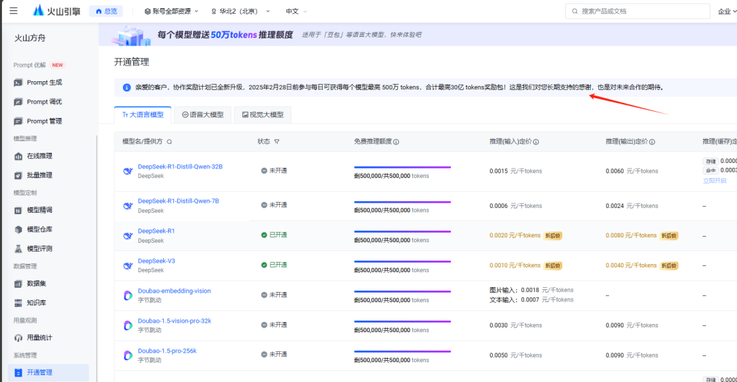Switch to the 语音大模型 tab
Viewport: 737px width, 382px height.
[x=203, y=115]
